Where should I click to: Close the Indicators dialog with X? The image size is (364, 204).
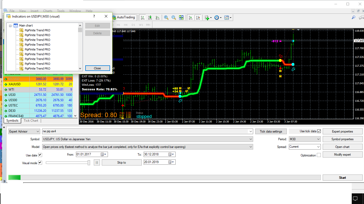106,16
